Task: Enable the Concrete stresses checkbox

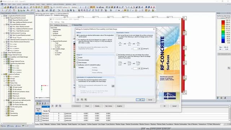Action: coord(78,60)
